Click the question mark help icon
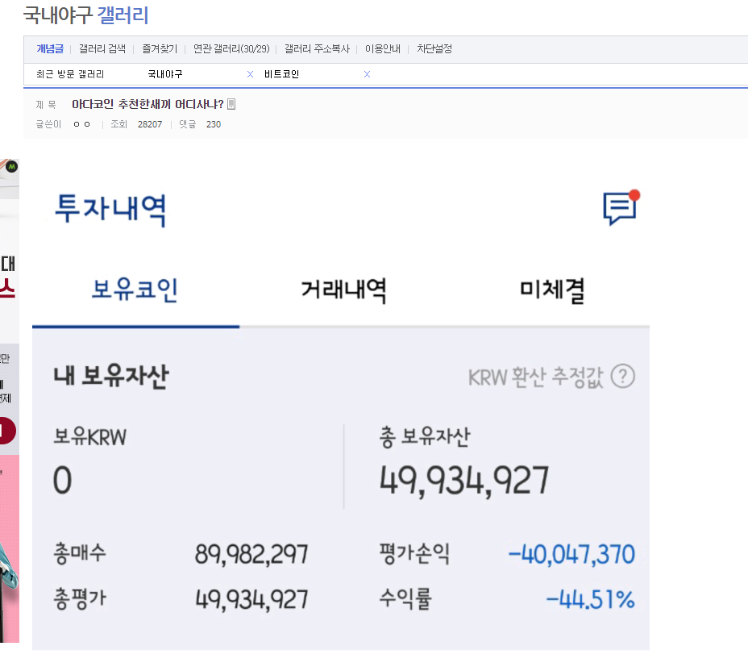748x667 pixels. click(623, 377)
